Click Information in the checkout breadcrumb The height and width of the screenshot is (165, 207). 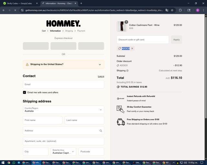55,31
